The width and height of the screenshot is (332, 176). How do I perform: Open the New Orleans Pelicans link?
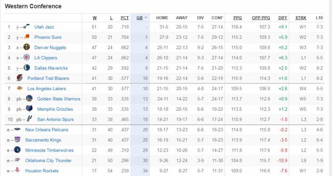click(47, 130)
